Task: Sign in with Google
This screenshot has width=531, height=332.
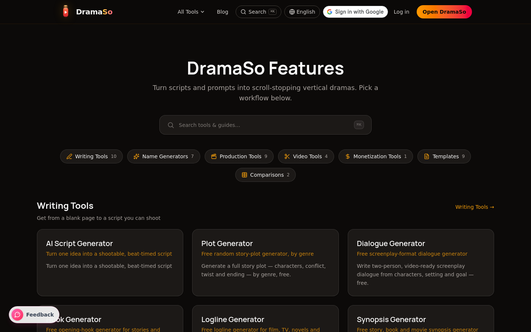Action: point(355,12)
